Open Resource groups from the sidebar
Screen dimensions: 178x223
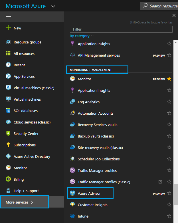point(27,42)
